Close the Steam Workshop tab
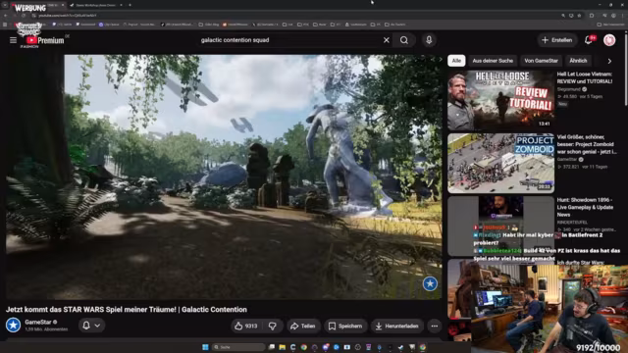628x353 pixels. click(121, 5)
